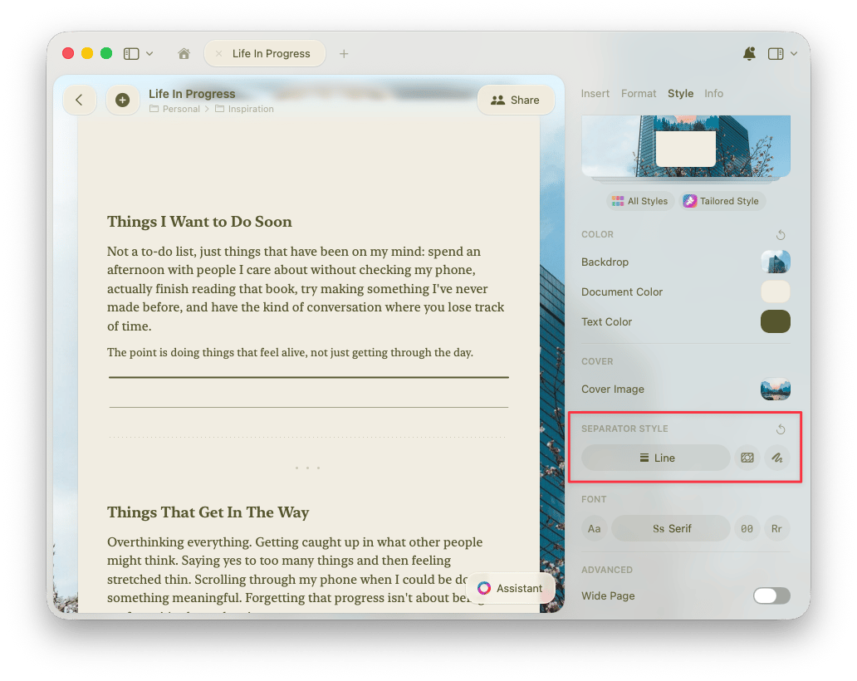The height and width of the screenshot is (681, 857).
Task: Click the Things That Get In The Way heading
Action: [x=208, y=512]
